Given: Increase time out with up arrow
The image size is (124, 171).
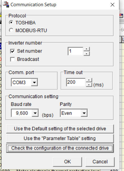Looking at the screenshot, I should [x=89, y=80].
